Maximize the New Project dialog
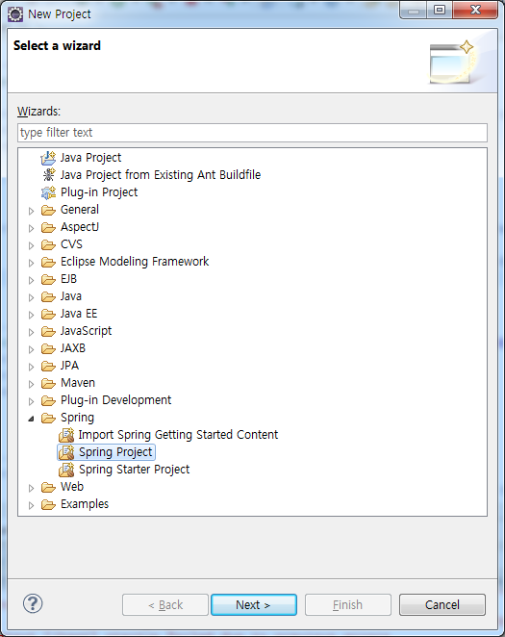505x637 pixels. tap(440, 10)
